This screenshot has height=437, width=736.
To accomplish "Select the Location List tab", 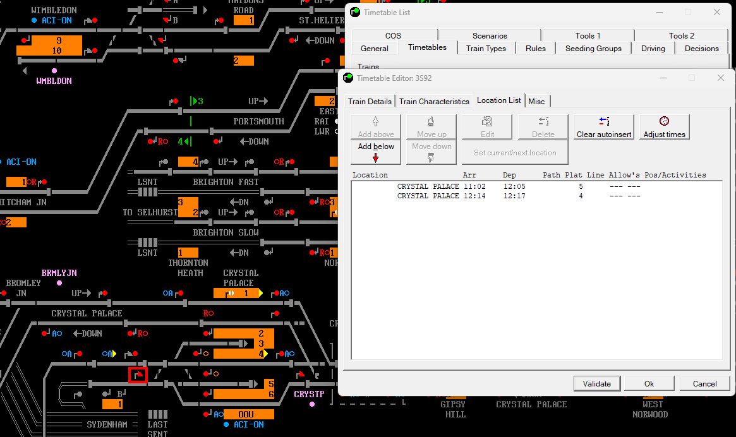I will tap(498, 100).
